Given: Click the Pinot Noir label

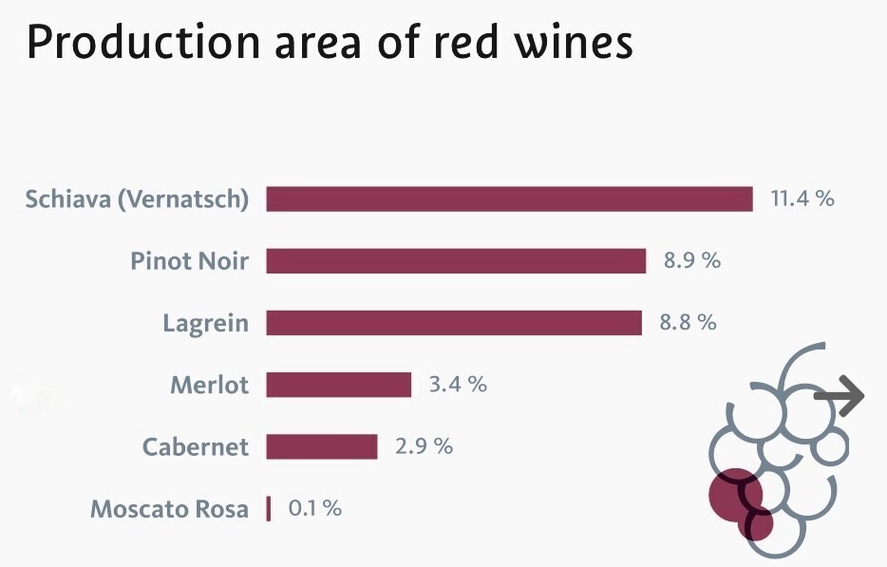Looking at the screenshot, I should click(190, 261).
